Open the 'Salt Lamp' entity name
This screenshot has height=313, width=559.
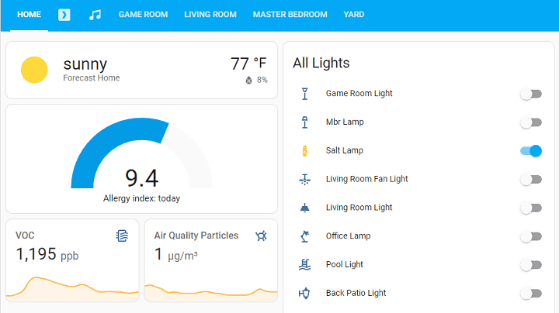point(345,150)
